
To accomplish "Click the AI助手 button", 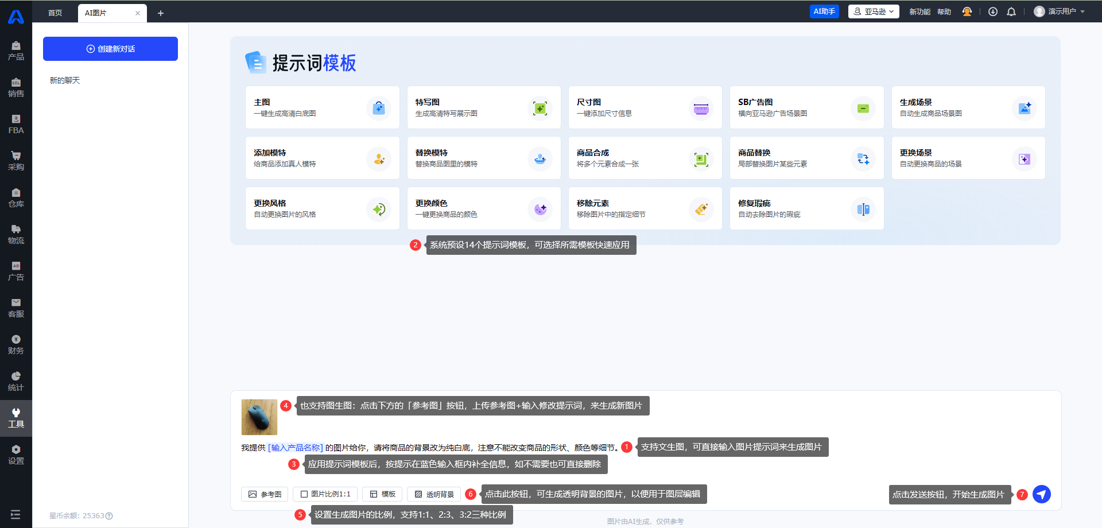I will click(x=824, y=11).
